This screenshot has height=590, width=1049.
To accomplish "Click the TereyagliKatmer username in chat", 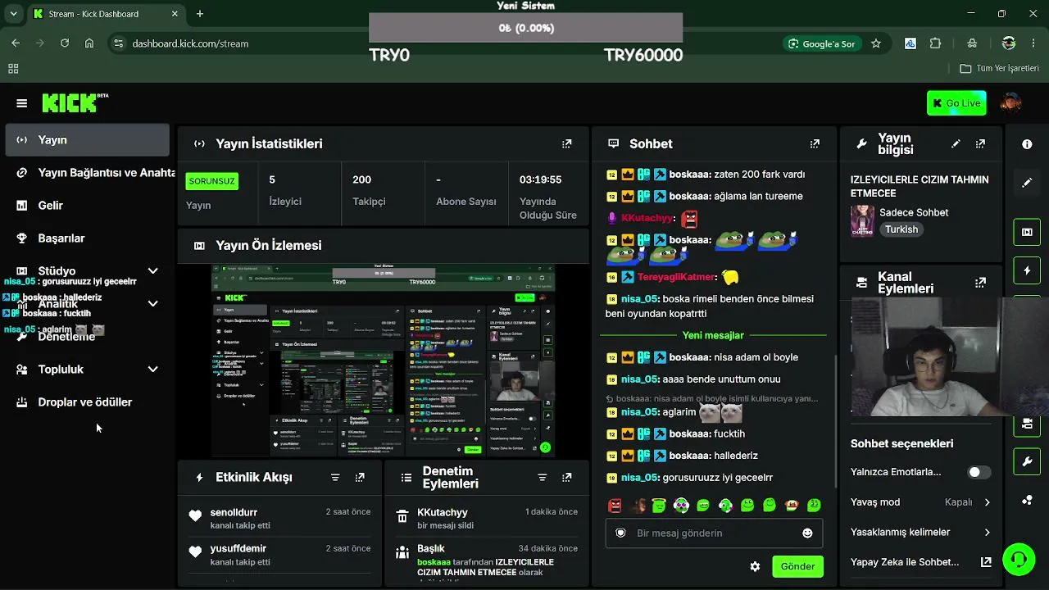I will pos(676,278).
